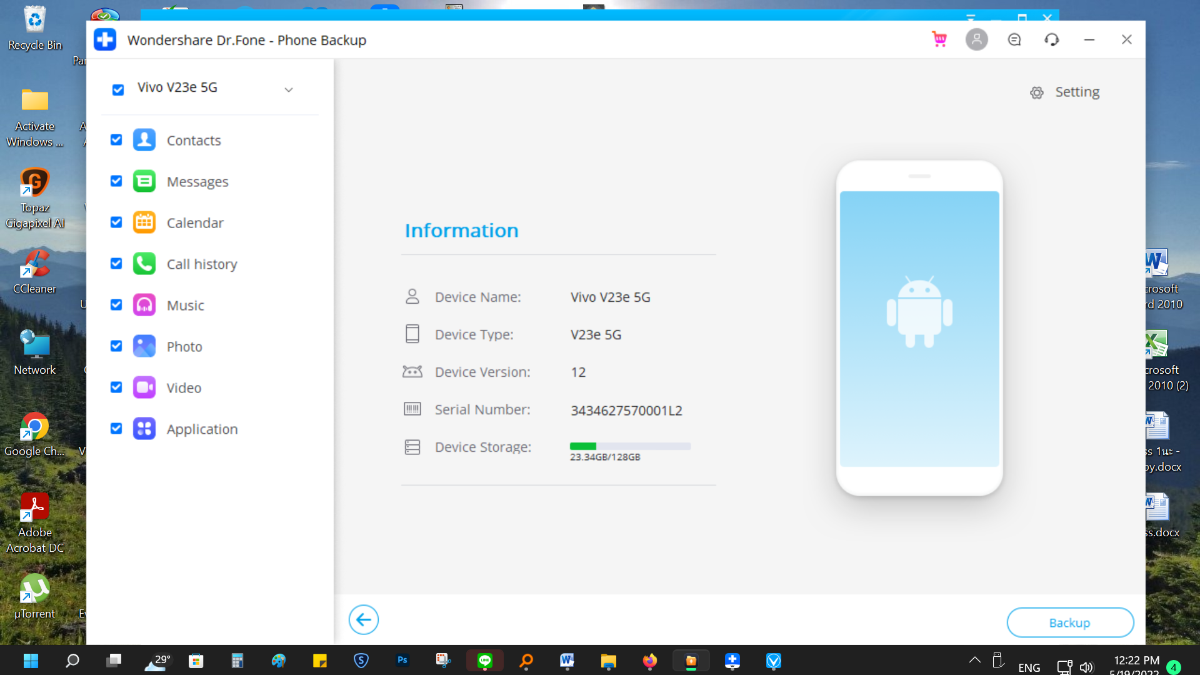Click the orange Calendar icon
The width and height of the screenshot is (1200, 675).
pyautogui.click(x=144, y=222)
